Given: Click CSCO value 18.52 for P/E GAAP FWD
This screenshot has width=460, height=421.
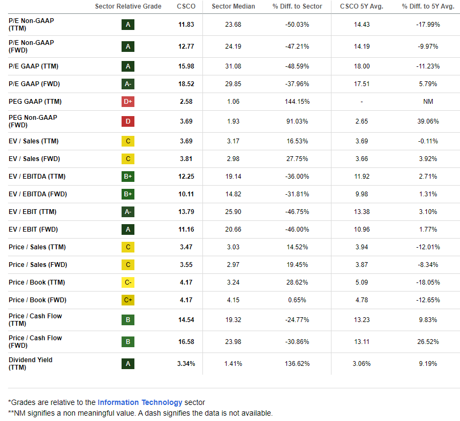Looking at the screenshot, I should [x=186, y=84].
